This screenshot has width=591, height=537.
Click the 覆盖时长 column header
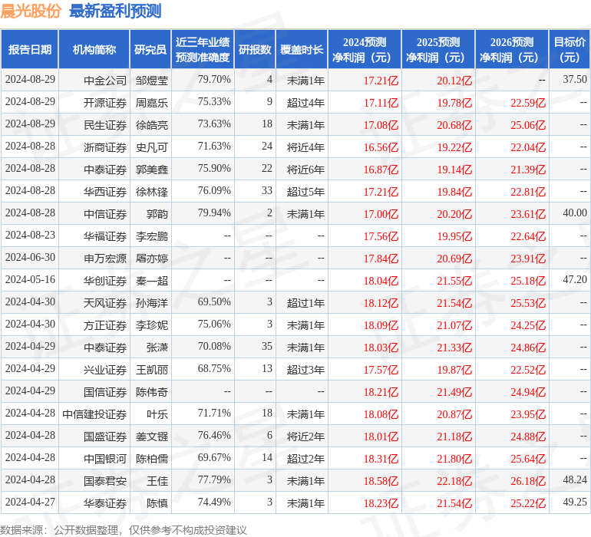click(x=302, y=49)
